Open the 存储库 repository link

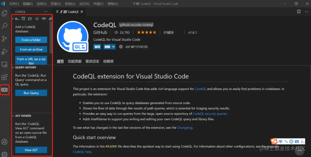[168, 32]
